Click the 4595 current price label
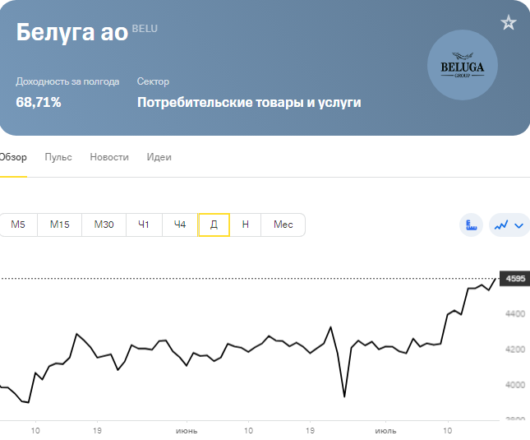The width and height of the screenshot is (530, 440). point(515,279)
